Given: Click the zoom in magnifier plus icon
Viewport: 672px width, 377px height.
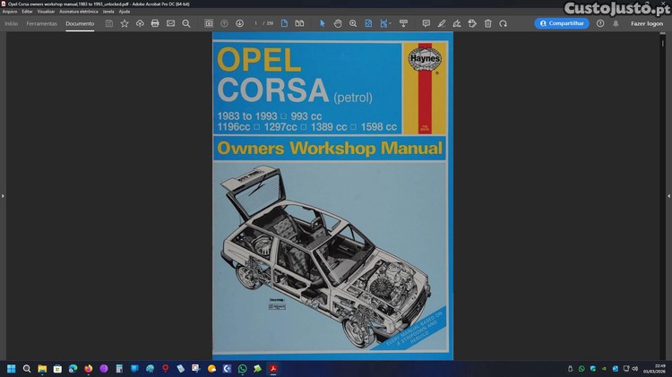Looking at the screenshot, I should 353,23.
